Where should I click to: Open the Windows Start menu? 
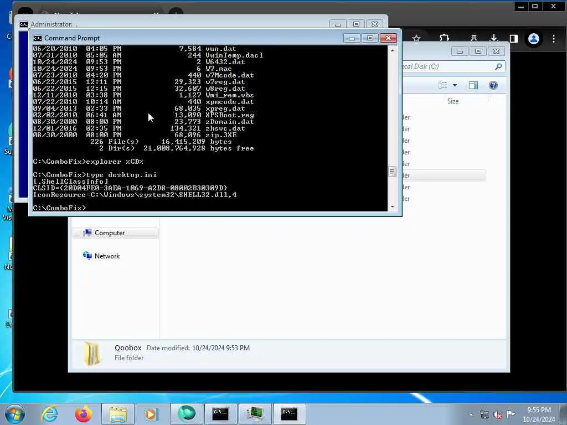click(15, 414)
